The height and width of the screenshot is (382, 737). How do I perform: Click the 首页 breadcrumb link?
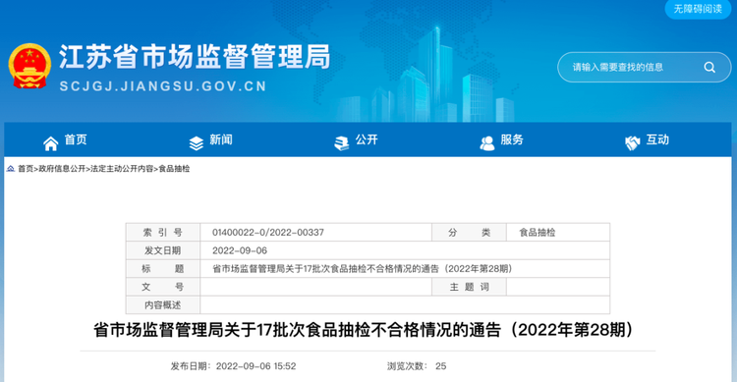click(x=26, y=169)
